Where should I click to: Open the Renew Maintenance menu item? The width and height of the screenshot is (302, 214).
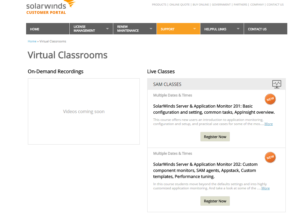[135, 29]
